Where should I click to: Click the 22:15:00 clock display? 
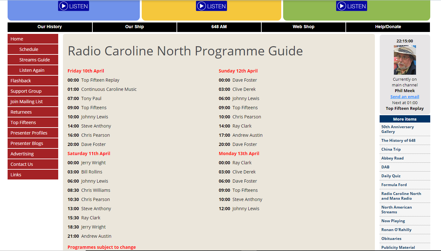coord(405,41)
